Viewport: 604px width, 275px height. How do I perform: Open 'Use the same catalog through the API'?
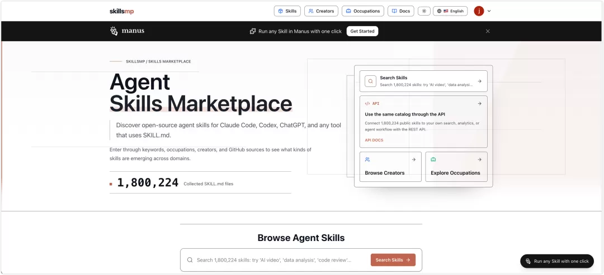click(405, 114)
